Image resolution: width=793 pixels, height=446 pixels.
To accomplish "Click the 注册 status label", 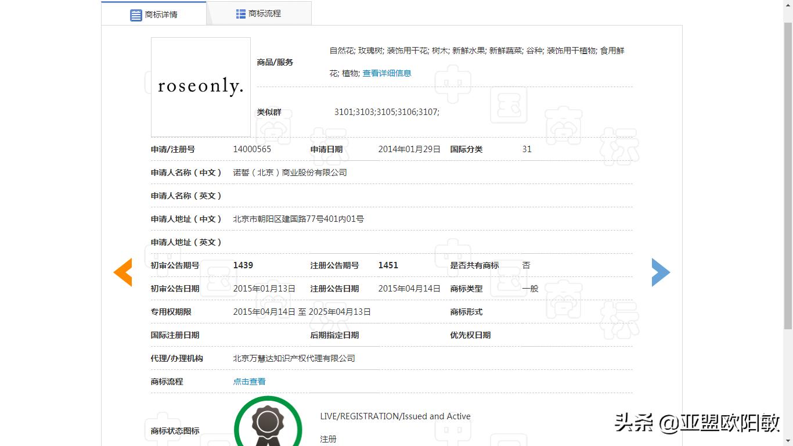I will 328,439.
